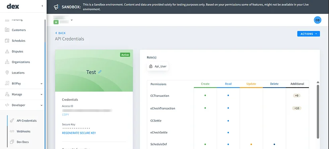Click the Dev Docs pages icon

click(12, 142)
